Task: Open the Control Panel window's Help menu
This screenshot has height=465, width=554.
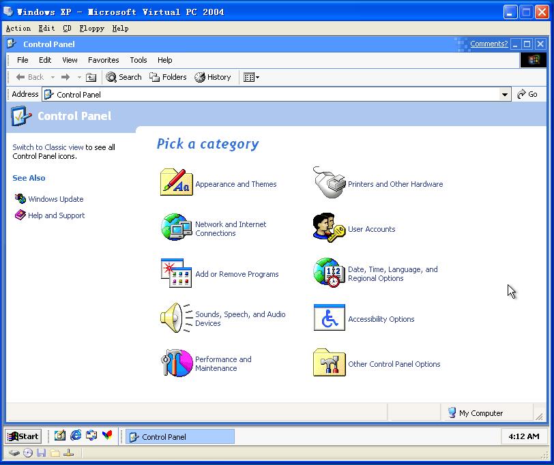Action: [x=164, y=60]
